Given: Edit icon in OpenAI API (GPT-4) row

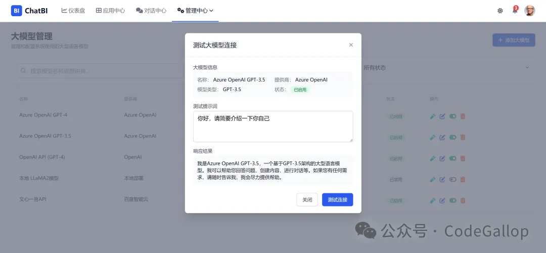Looking at the screenshot, I should click(x=442, y=158).
